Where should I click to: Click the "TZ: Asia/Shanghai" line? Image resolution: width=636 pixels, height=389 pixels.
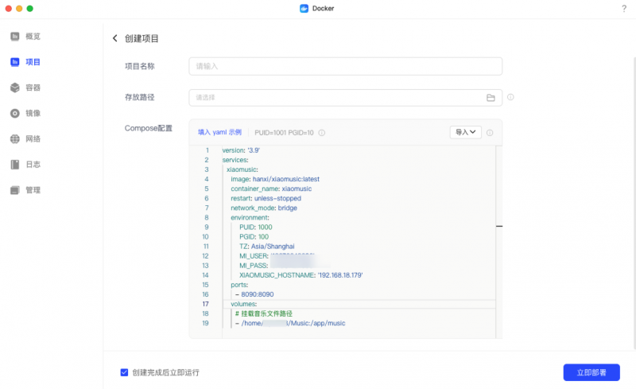[x=267, y=247]
